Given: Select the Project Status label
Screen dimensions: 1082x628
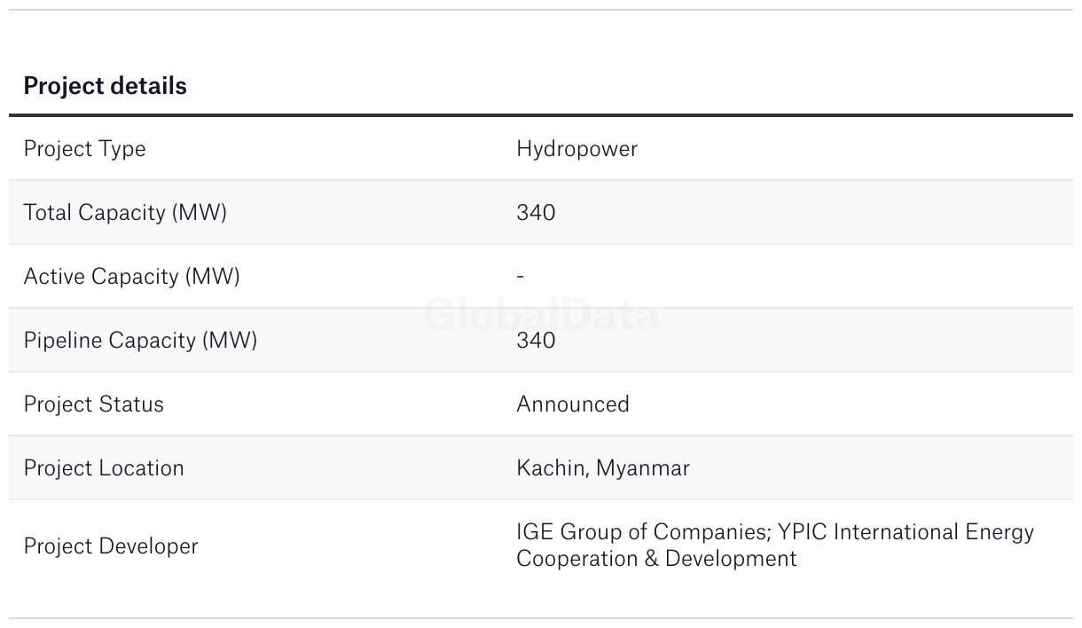Looking at the screenshot, I should (93, 404).
